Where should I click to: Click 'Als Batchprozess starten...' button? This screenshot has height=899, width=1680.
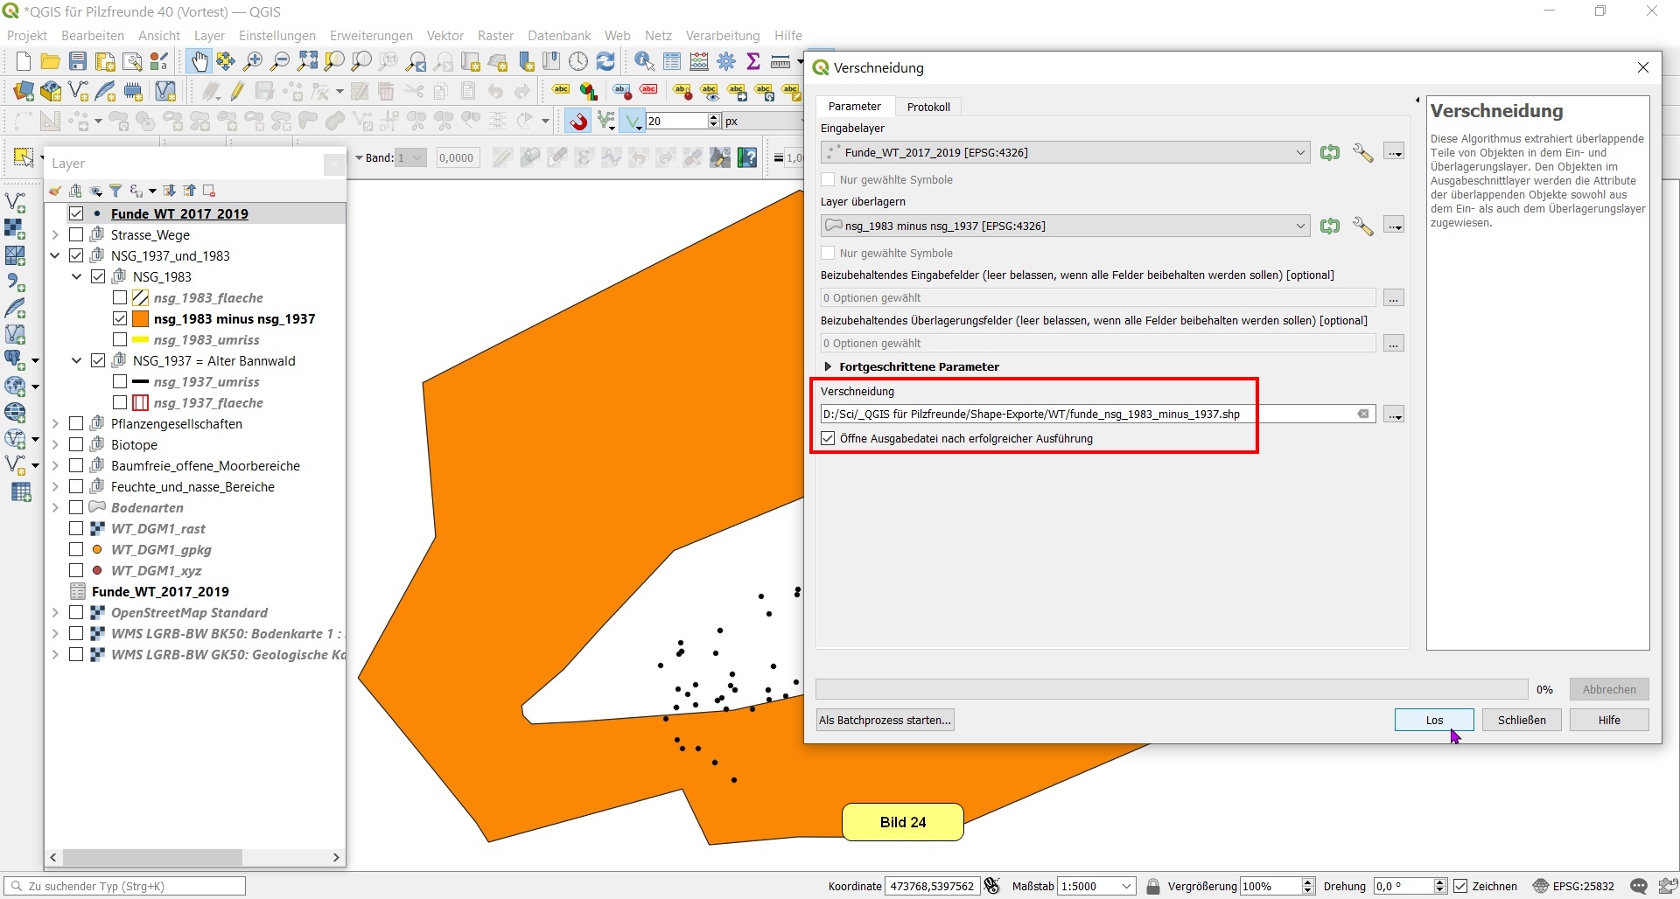pyautogui.click(x=885, y=721)
